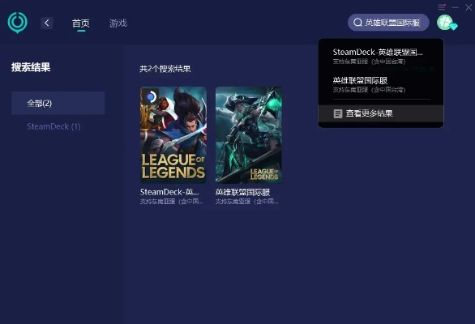The width and height of the screenshot is (475, 324).
Task: Click the 英雄联盟国际服 title under cover
Action: (242, 192)
